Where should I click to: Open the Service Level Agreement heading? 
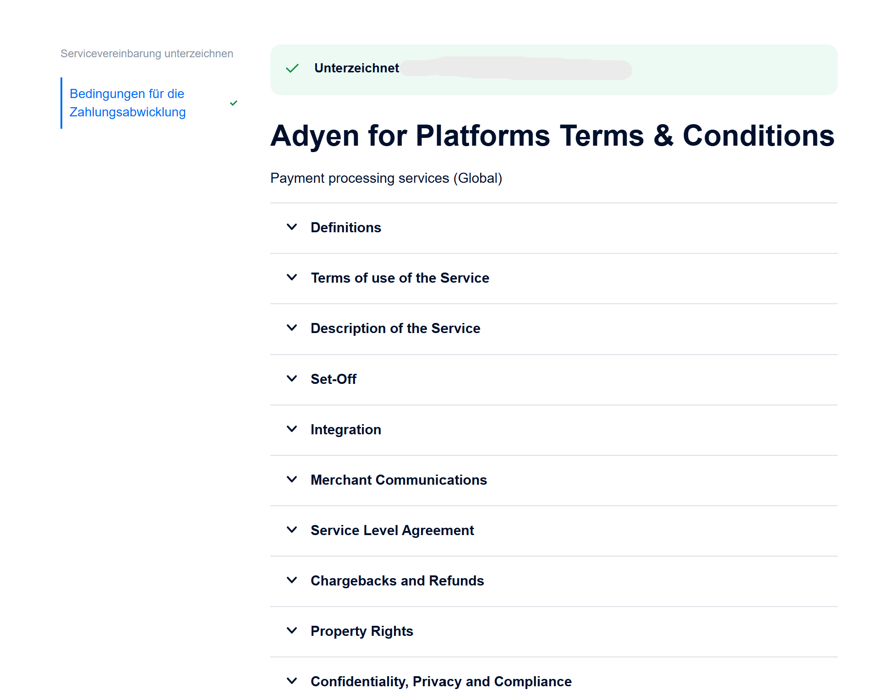(x=392, y=530)
